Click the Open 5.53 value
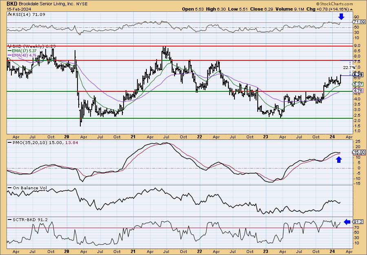 tap(193, 9)
